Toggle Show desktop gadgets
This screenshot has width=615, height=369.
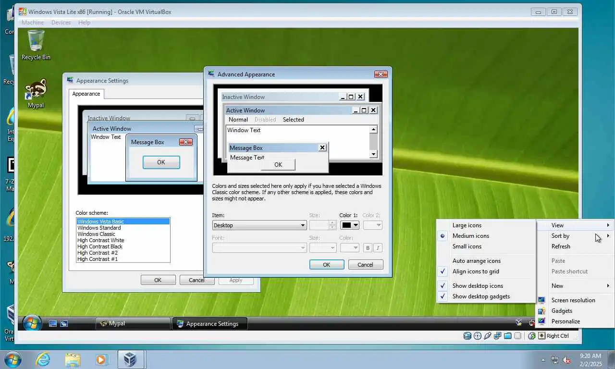click(486, 296)
